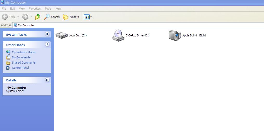Viewport: 264px width, 131px height.
Task: Click the My Network Places globe icon
Action: click(8, 52)
